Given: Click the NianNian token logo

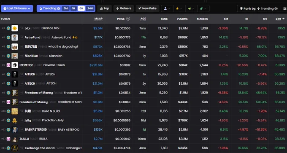Looking at the screenshot, I should [x=15, y=56].
